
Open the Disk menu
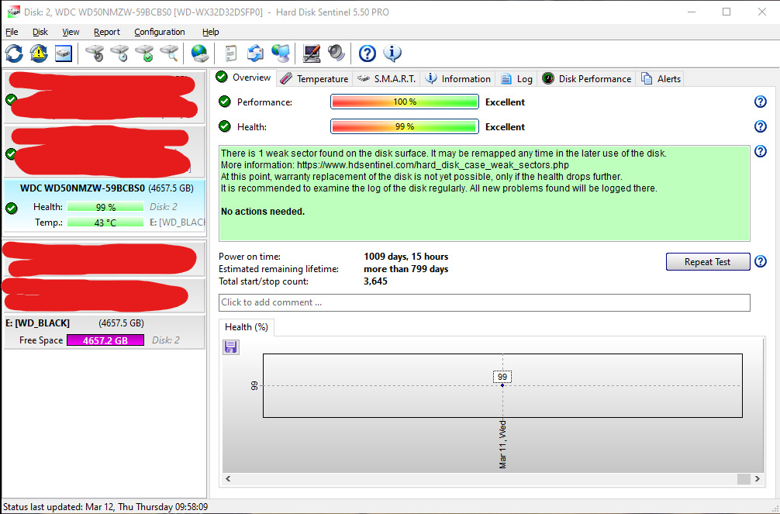point(40,32)
